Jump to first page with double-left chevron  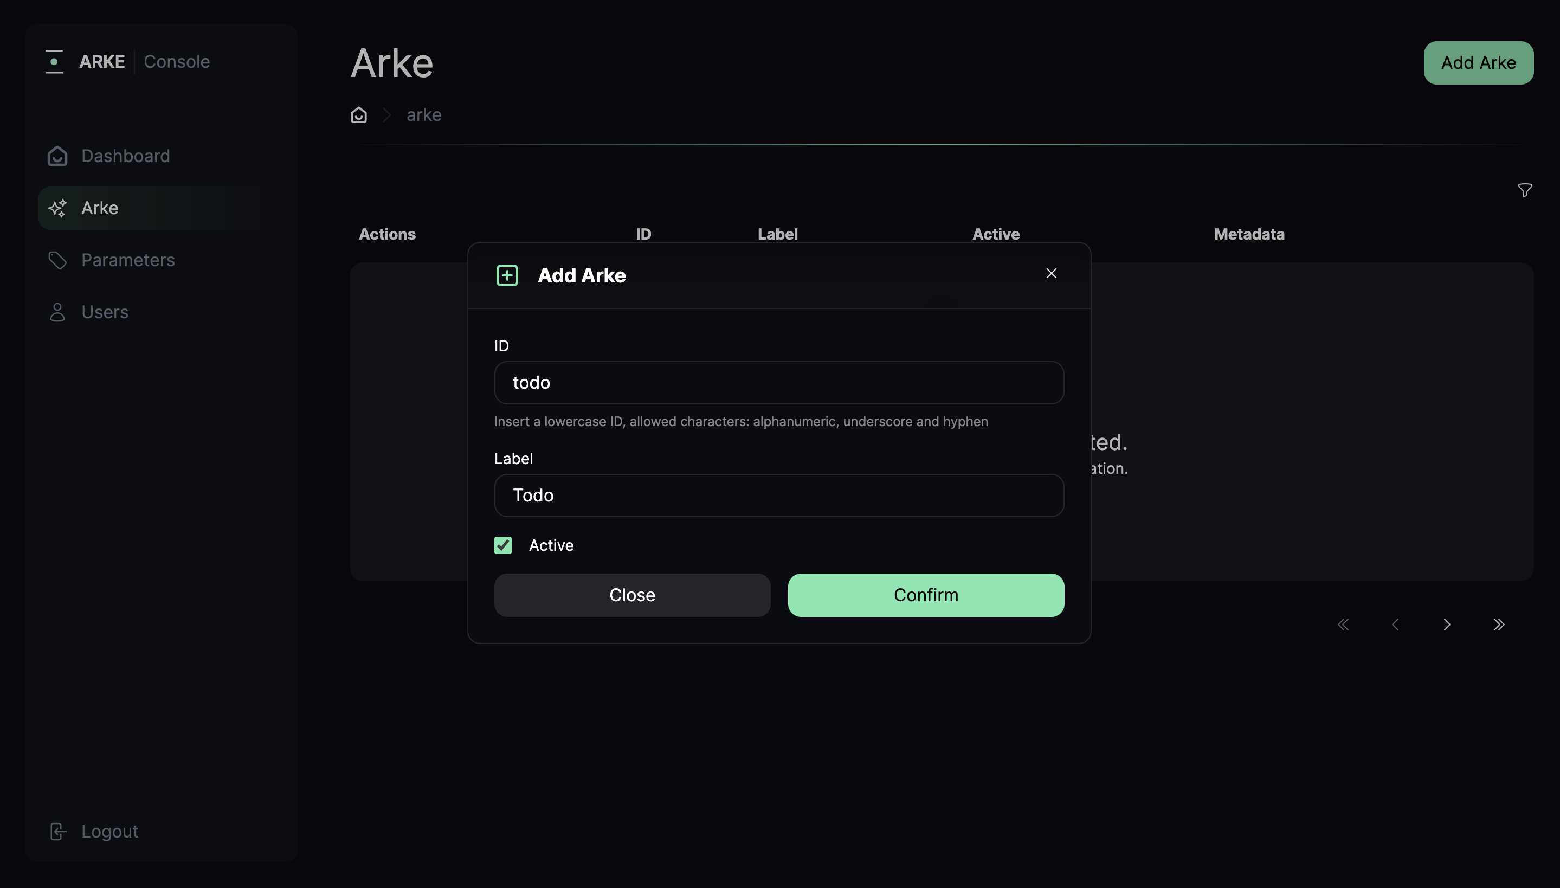pyautogui.click(x=1343, y=625)
